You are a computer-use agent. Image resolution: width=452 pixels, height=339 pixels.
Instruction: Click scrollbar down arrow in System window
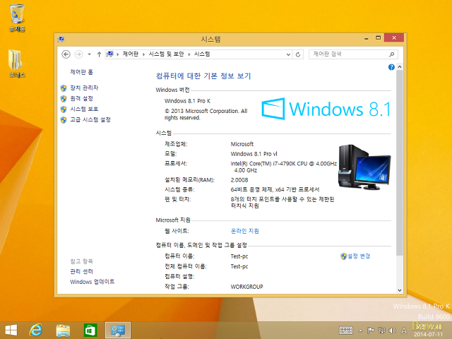[x=400, y=290]
